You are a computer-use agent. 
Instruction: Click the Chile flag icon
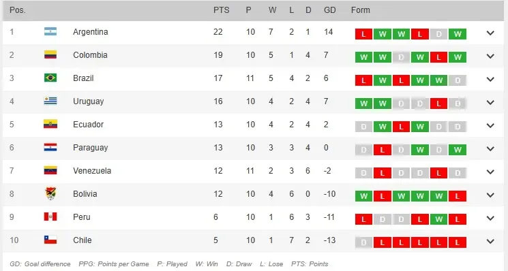50,240
